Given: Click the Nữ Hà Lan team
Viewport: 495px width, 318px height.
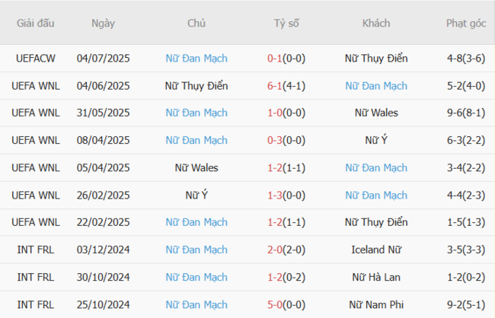Looking at the screenshot, I should 375,277.
